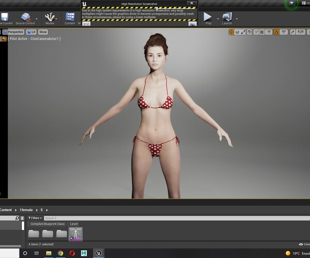Click Unreal Engine taskbar icon
Image resolution: width=310 pixels, height=258 pixels.
pos(99,253)
